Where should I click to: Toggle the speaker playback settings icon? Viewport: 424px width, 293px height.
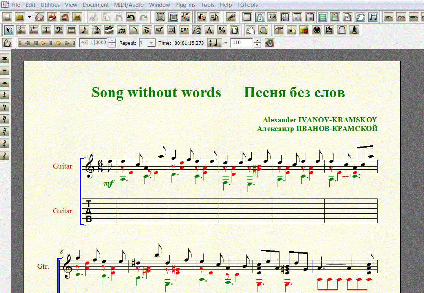click(269, 43)
